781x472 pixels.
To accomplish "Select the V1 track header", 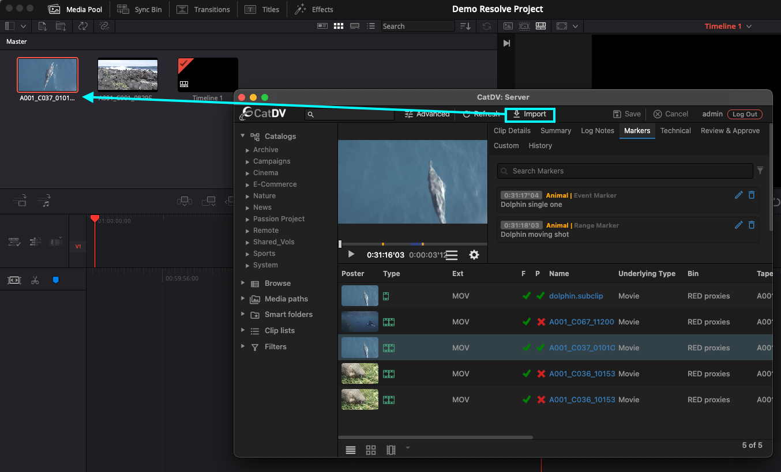I will tap(78, 247).
